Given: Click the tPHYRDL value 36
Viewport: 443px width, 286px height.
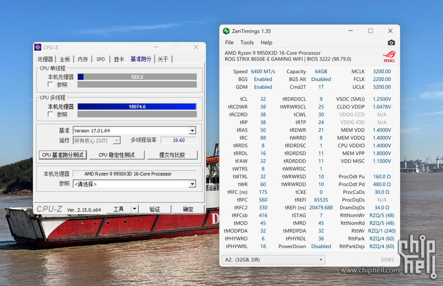Looking at the screenshot, I should tap(321, 239).
